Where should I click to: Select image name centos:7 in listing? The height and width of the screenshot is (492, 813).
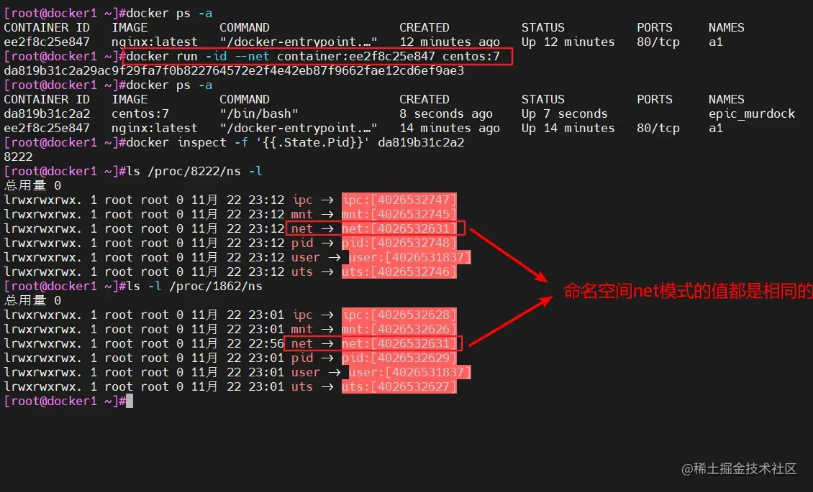[x=140, y=113]
